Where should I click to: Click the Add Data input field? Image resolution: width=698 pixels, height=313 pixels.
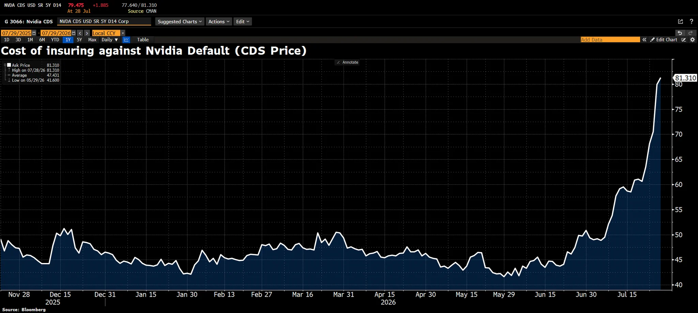[x=610, y=40]
